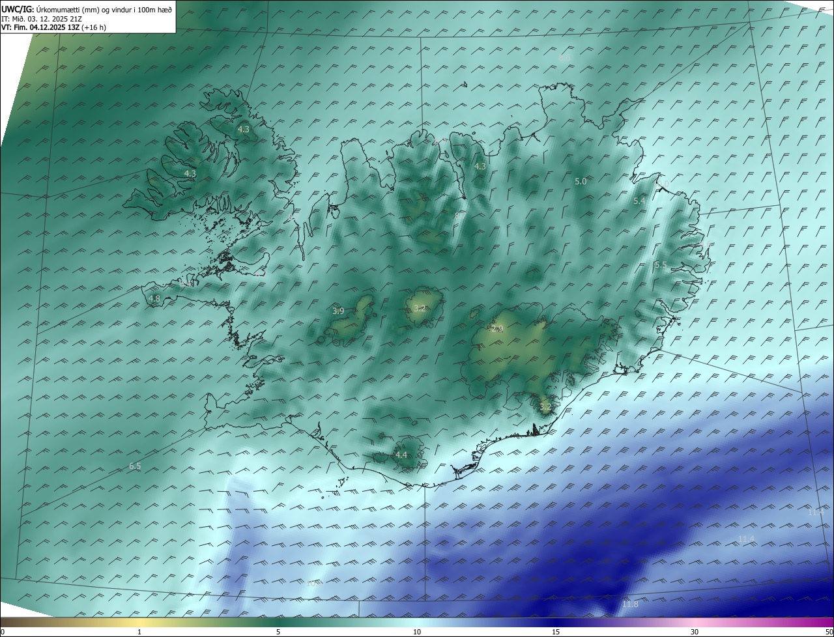Click the '5' tick on the colour scale
The width and height of the screenshot is (834, 637).
pos(278,632)
